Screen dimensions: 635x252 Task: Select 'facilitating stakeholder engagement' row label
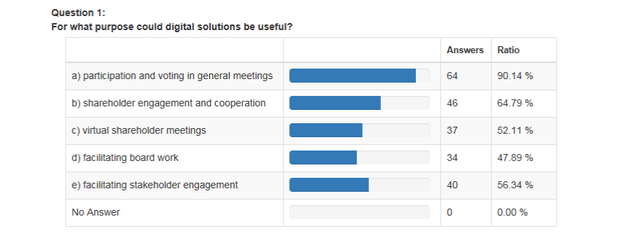[155, 185]
